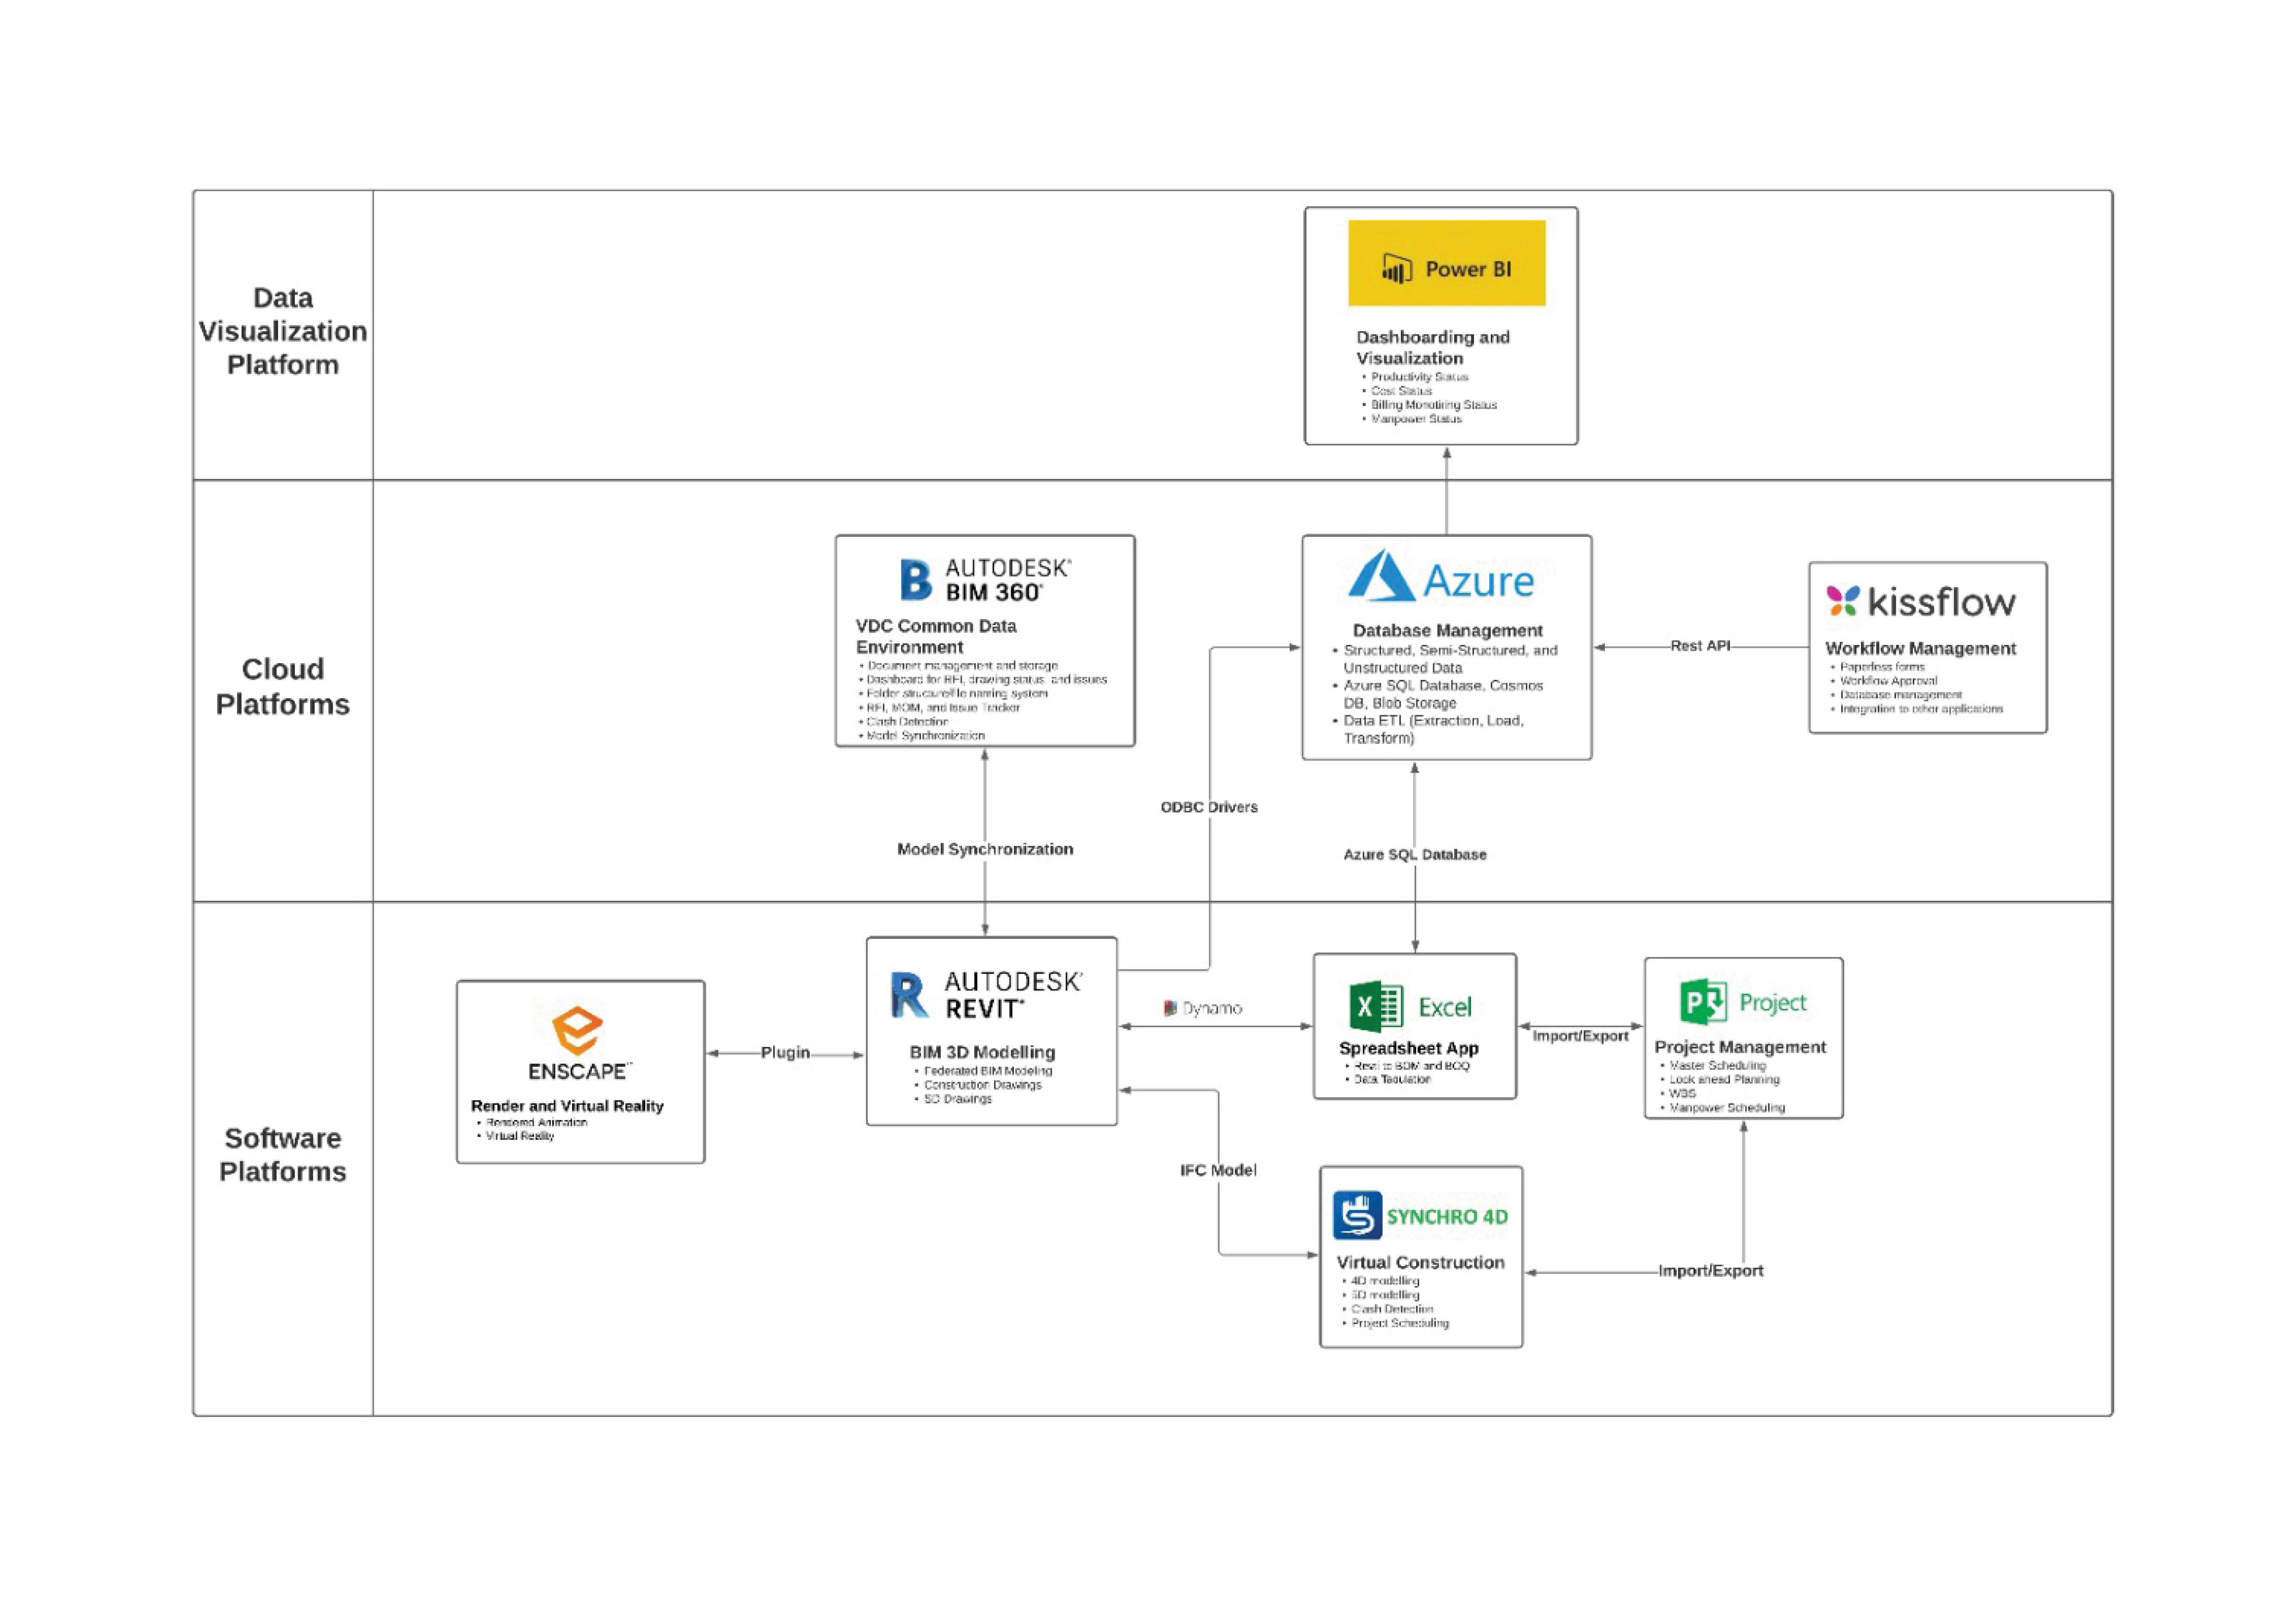
Task: Click the BIM 3D Modelling heading
Action: pyautogui.click(x=982, y=1053)
